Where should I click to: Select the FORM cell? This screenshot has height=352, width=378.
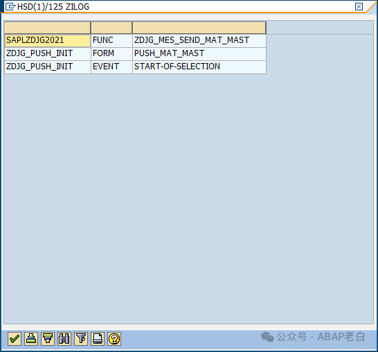pos(111,53)
